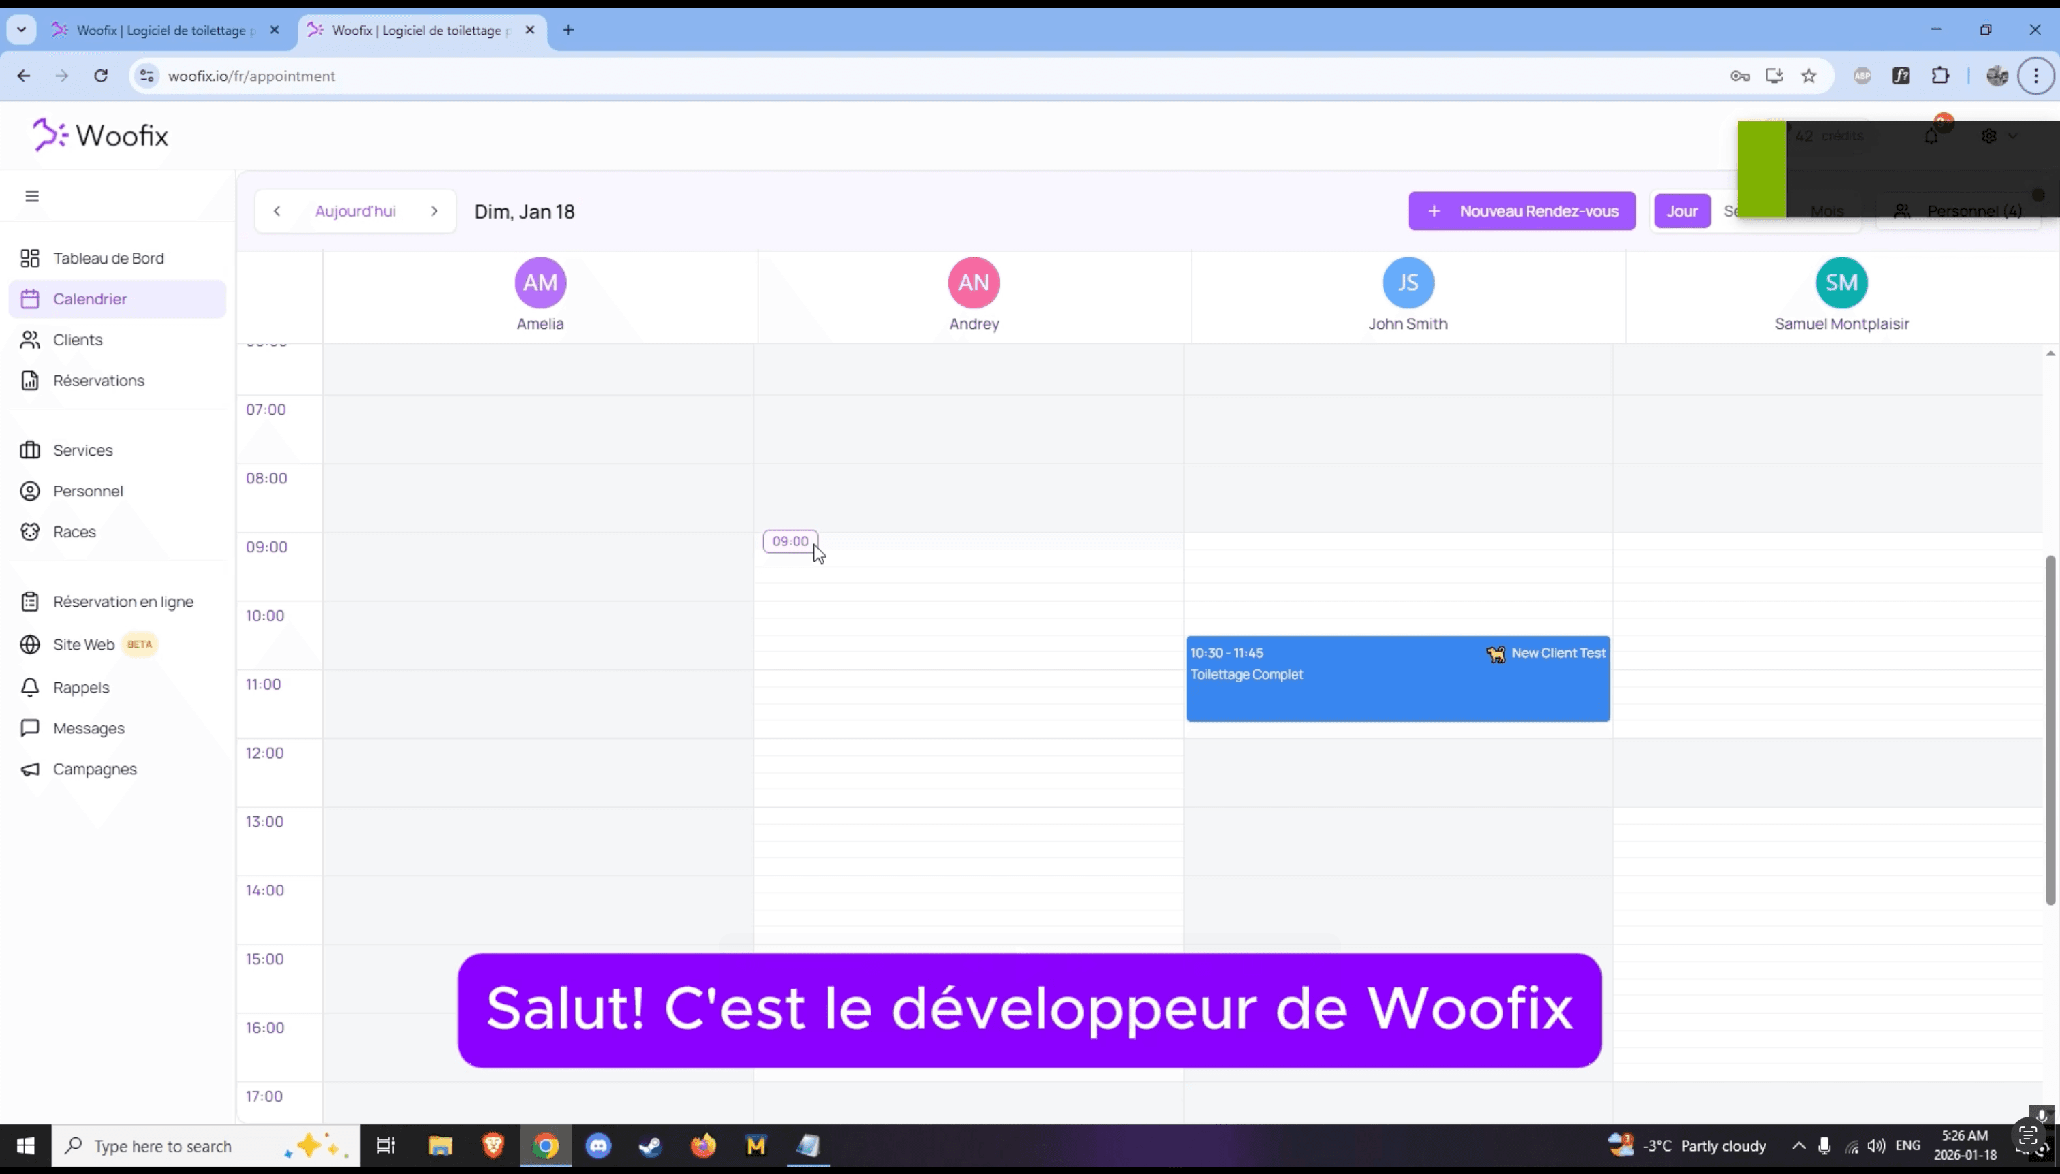Open the Réservations bar chart icon

point(30,380)
